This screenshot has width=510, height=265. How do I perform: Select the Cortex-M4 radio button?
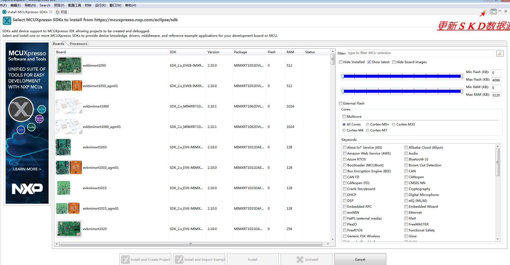click(x=344, y=130)
